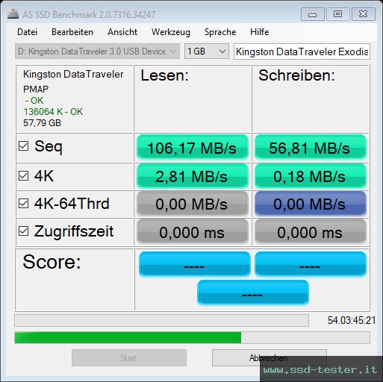Toggle the 4K test checkbox
This screenshot has height=382, width=383.
[x=23, y=176]
